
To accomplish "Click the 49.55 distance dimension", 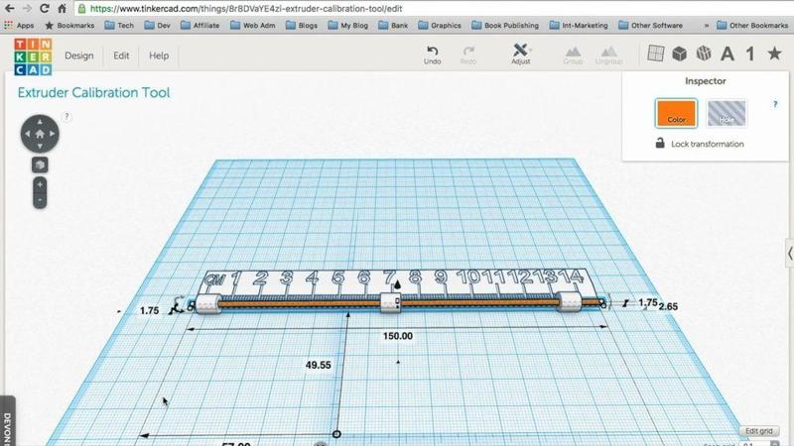I will tap(318, 365).
